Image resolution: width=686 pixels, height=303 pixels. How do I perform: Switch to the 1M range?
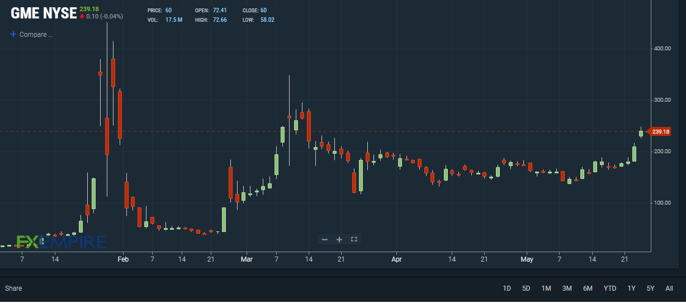(x=546, y=288)
